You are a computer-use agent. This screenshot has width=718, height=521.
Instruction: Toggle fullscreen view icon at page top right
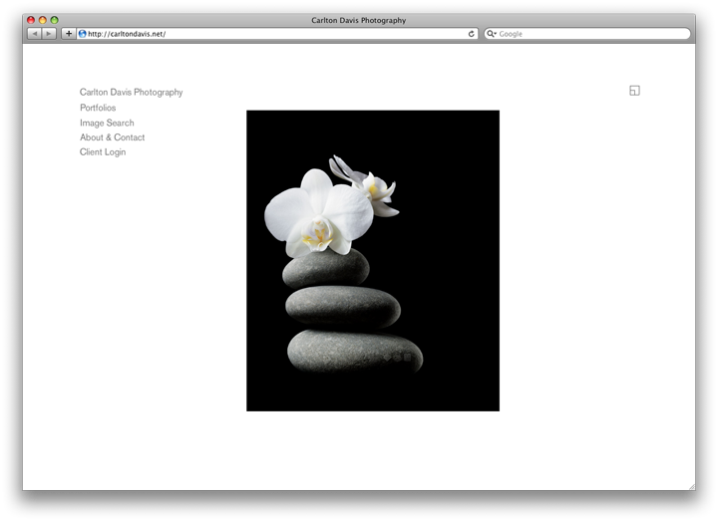(x=634, y=91)
